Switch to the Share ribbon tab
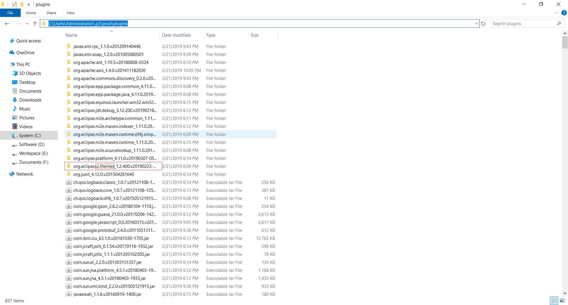 point(51,13)
